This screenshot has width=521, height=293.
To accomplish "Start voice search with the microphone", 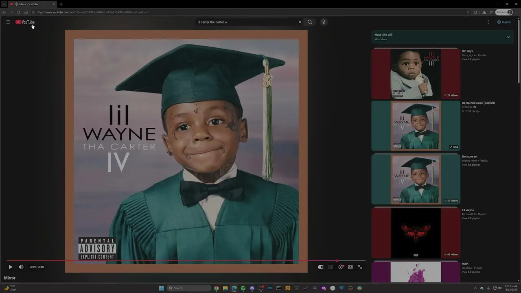I will click(324, 22).
